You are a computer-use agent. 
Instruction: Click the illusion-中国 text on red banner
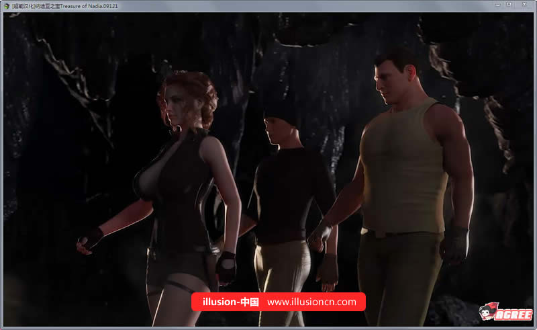(230, 302)
